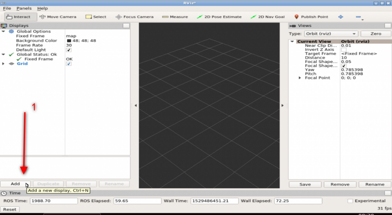This screenshot has height=215, width=392.
Task: Click the Near Clip Distance value 0.01
Action: tap(346, 46)
